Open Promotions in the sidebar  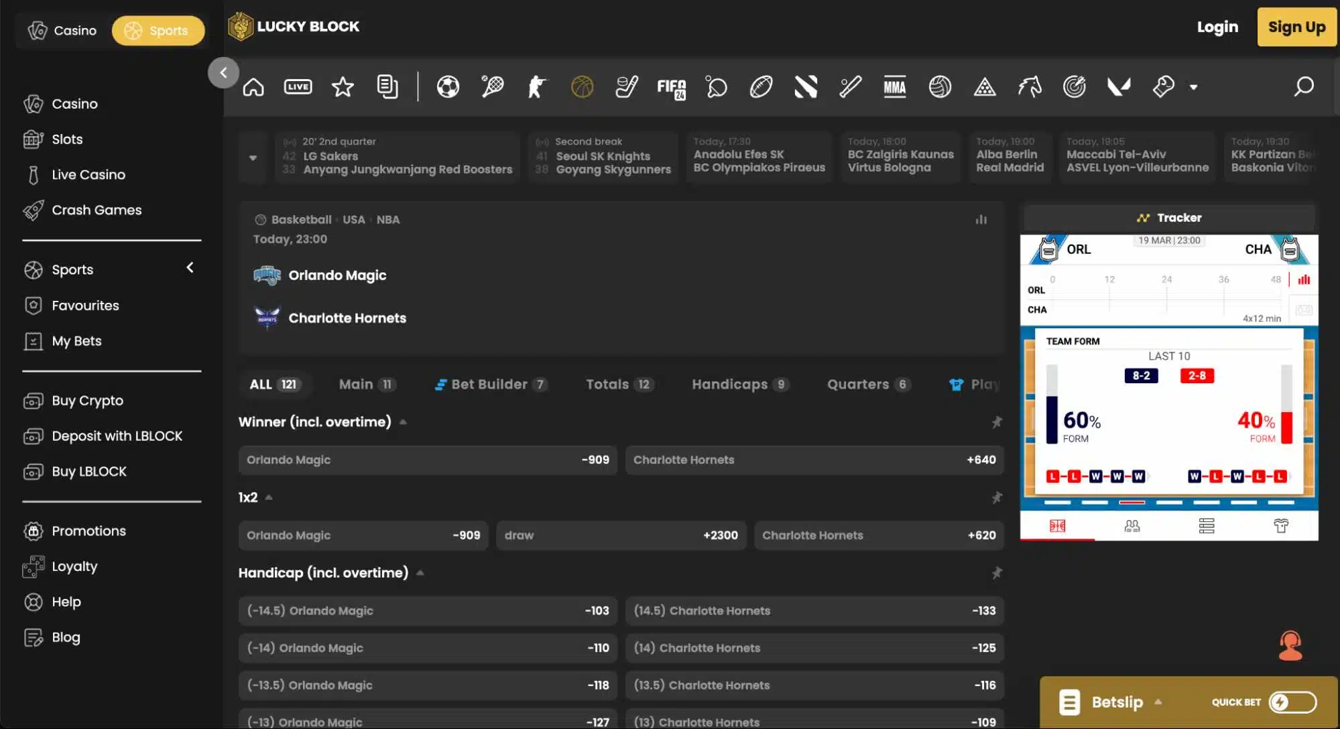pyautogui.click(x=88, y=531)
